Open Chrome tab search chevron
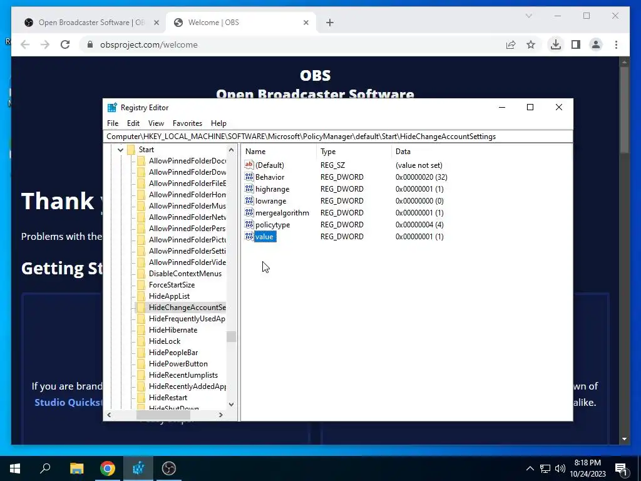The width and height of the screenshot is (641, 481). [528, 16]
